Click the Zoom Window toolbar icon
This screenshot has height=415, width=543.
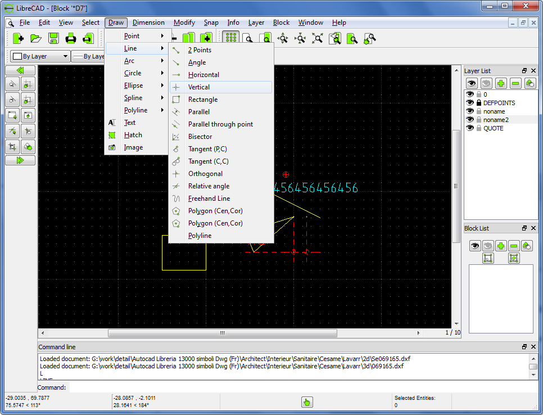352,38
